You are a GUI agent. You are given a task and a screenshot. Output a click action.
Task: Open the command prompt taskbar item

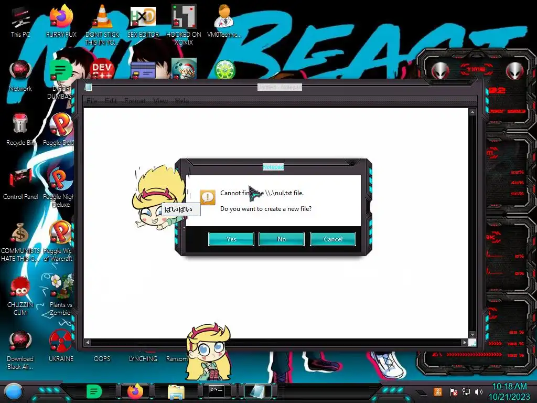pyautogui.click(x=217, y=391)
